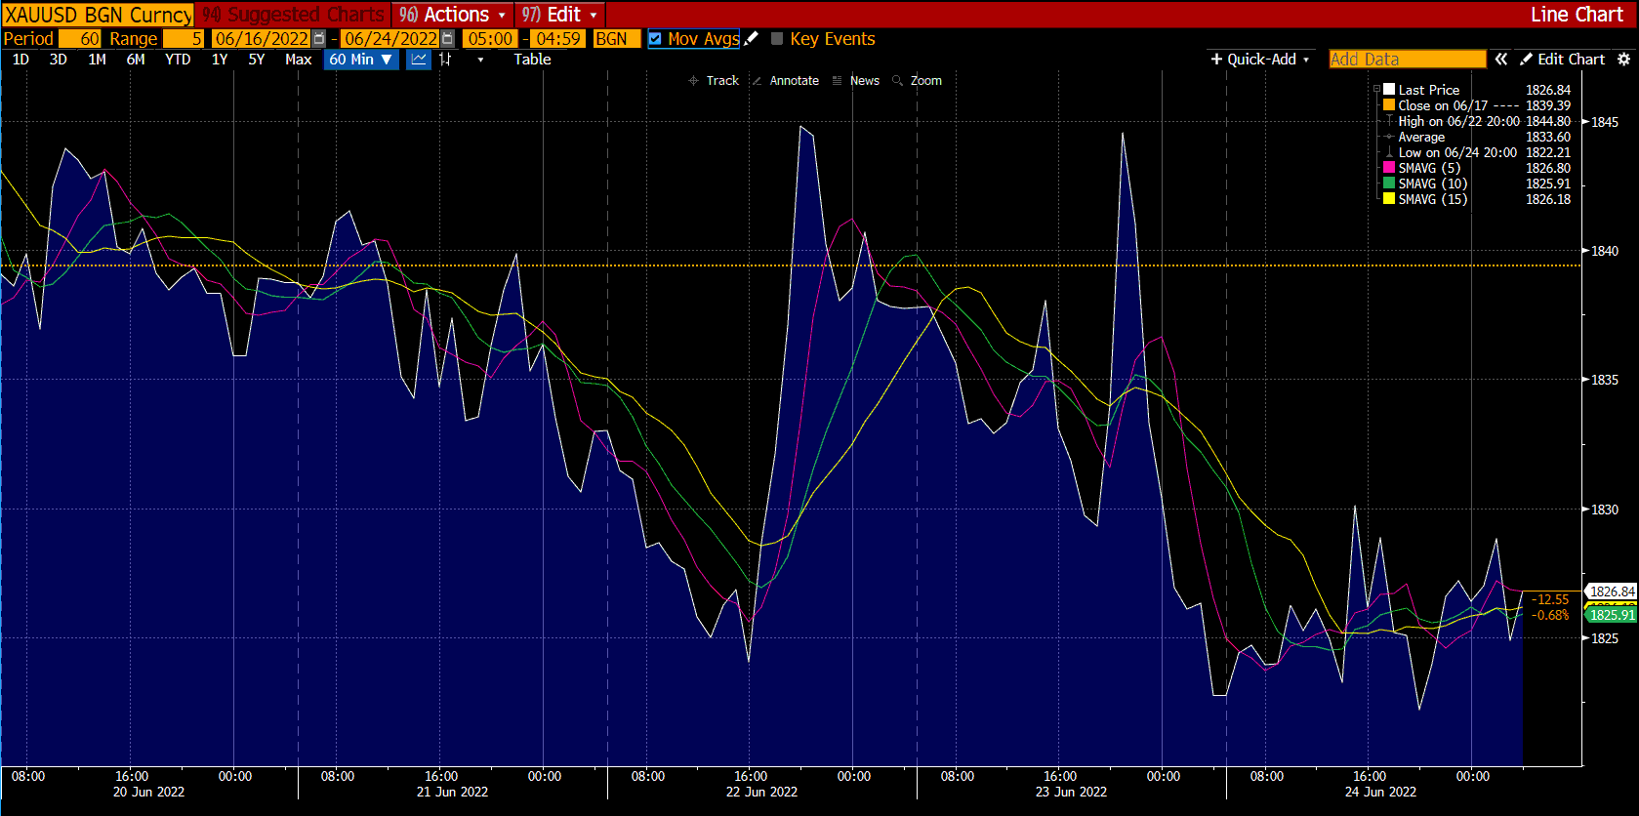The height and width of the screenshot is (816, 1639).
Task: Collapse the legend tree toggle
Action: pos(1377,89)
